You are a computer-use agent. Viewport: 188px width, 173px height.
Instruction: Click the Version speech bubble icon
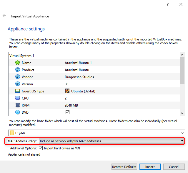(x=17, y=84)
